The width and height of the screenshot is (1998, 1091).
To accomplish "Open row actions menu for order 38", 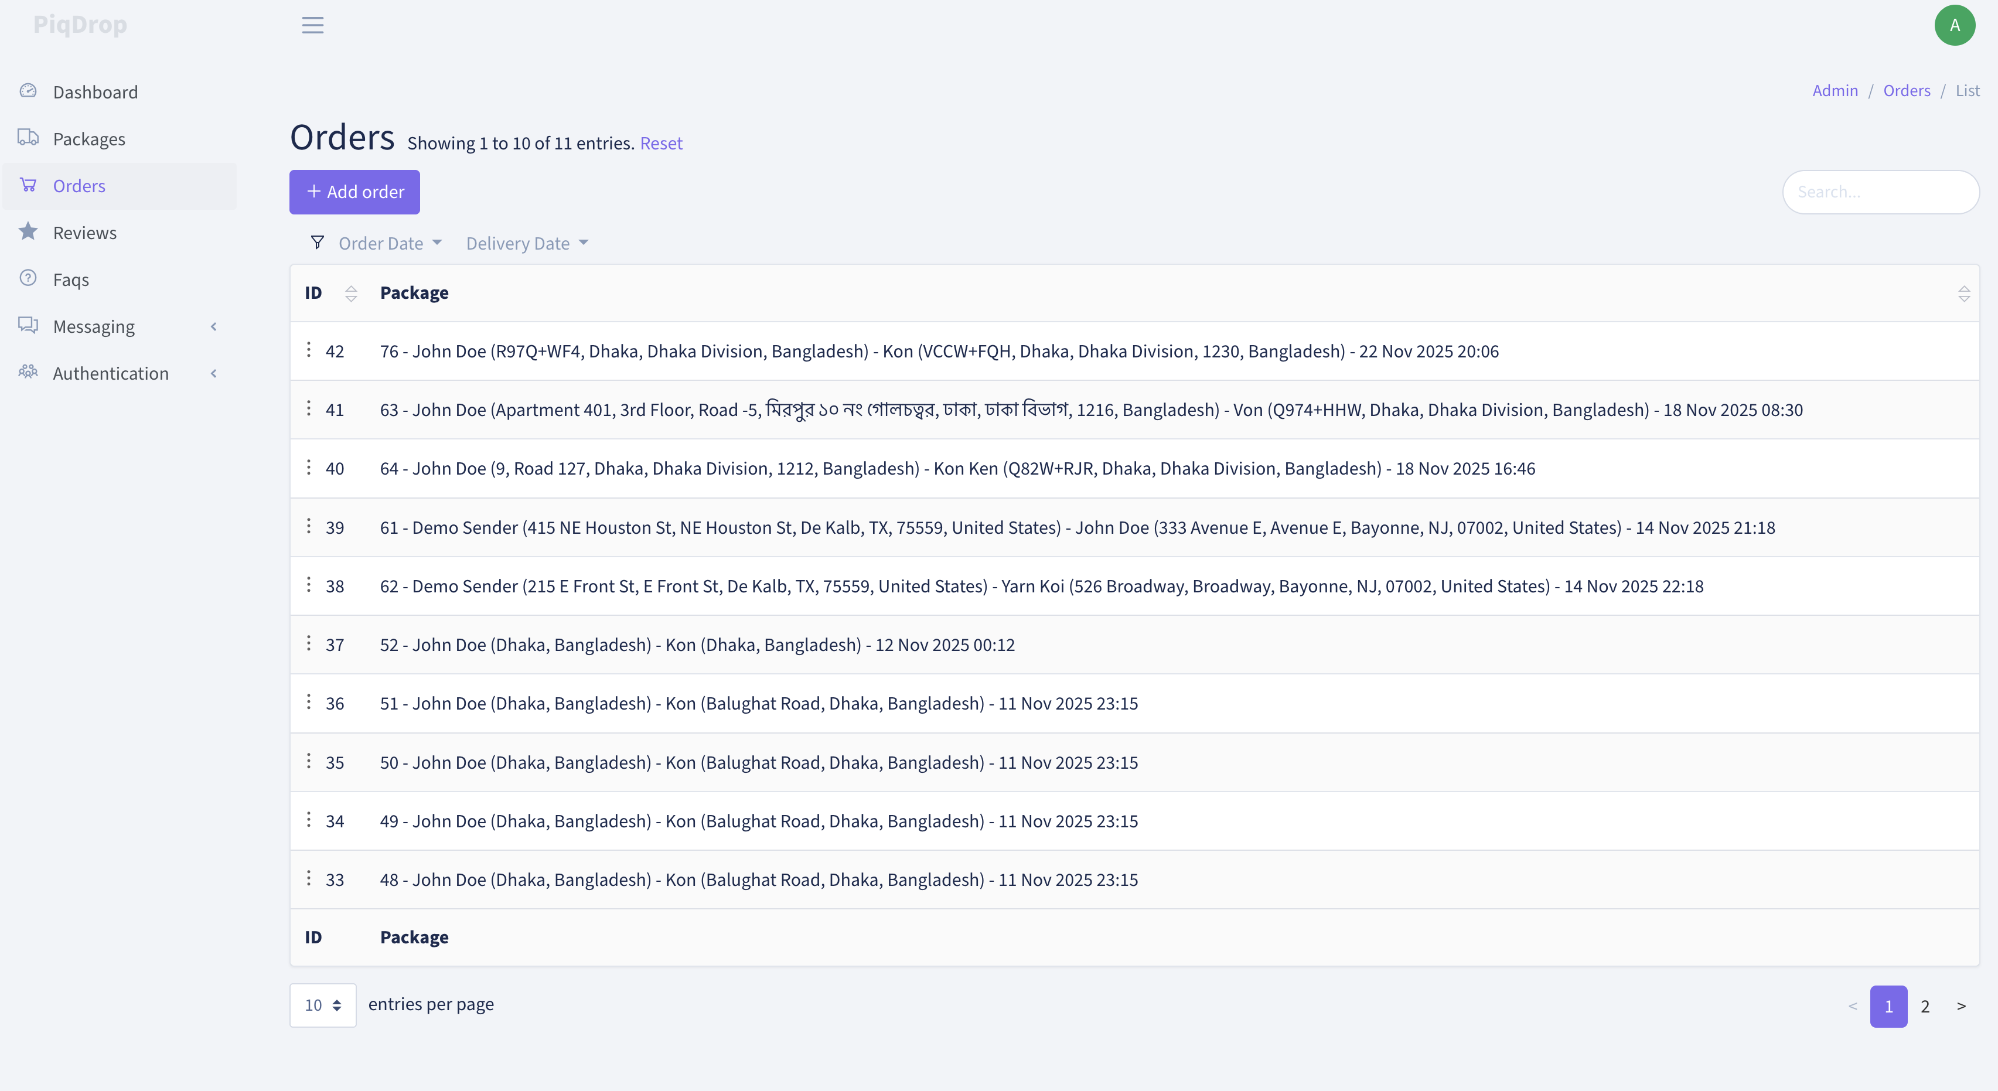I will [309, 585].
